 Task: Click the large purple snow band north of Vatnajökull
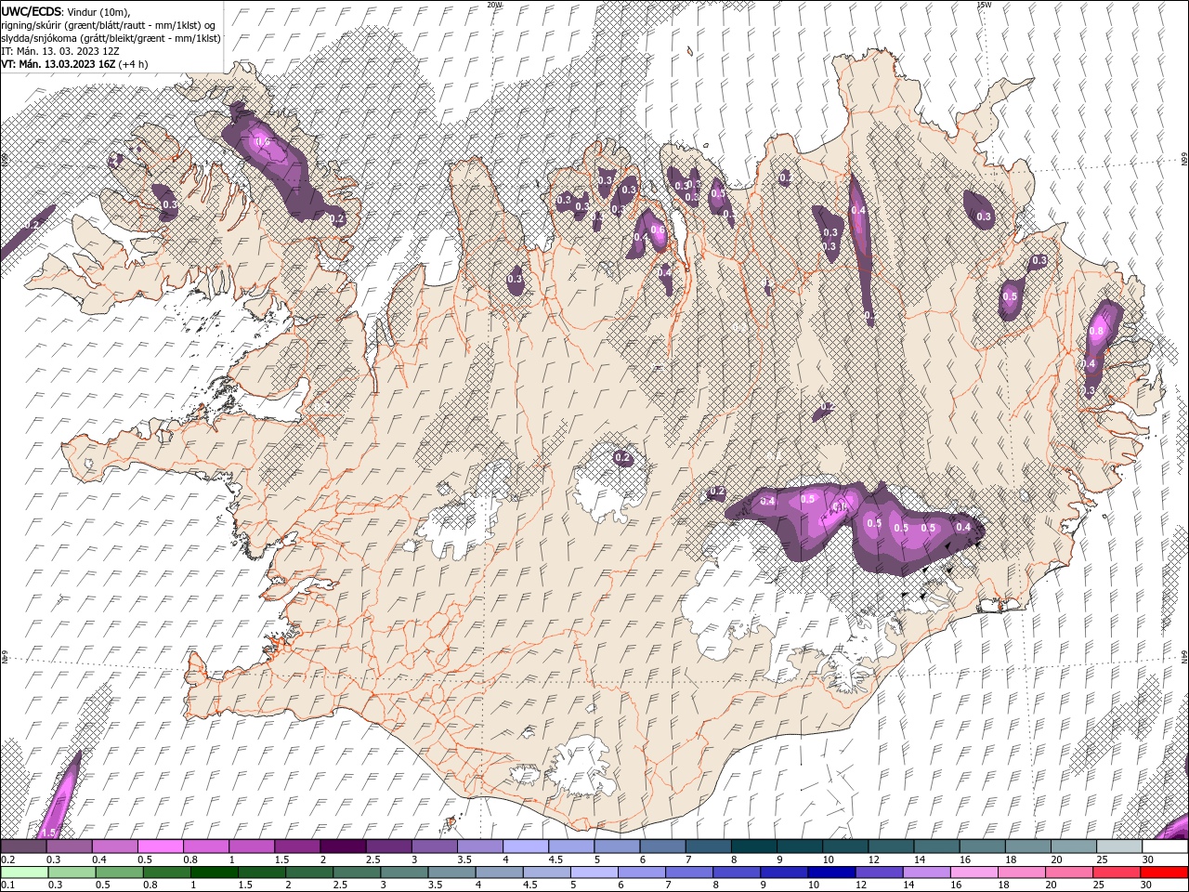tap(855, 525)
